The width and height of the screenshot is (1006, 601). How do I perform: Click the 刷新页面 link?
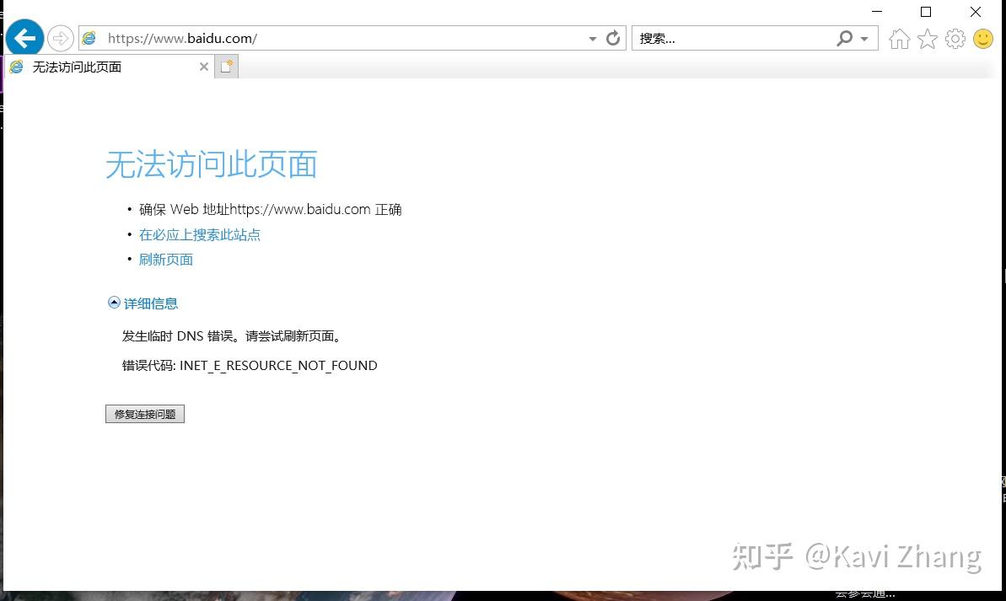coord(165,260)
